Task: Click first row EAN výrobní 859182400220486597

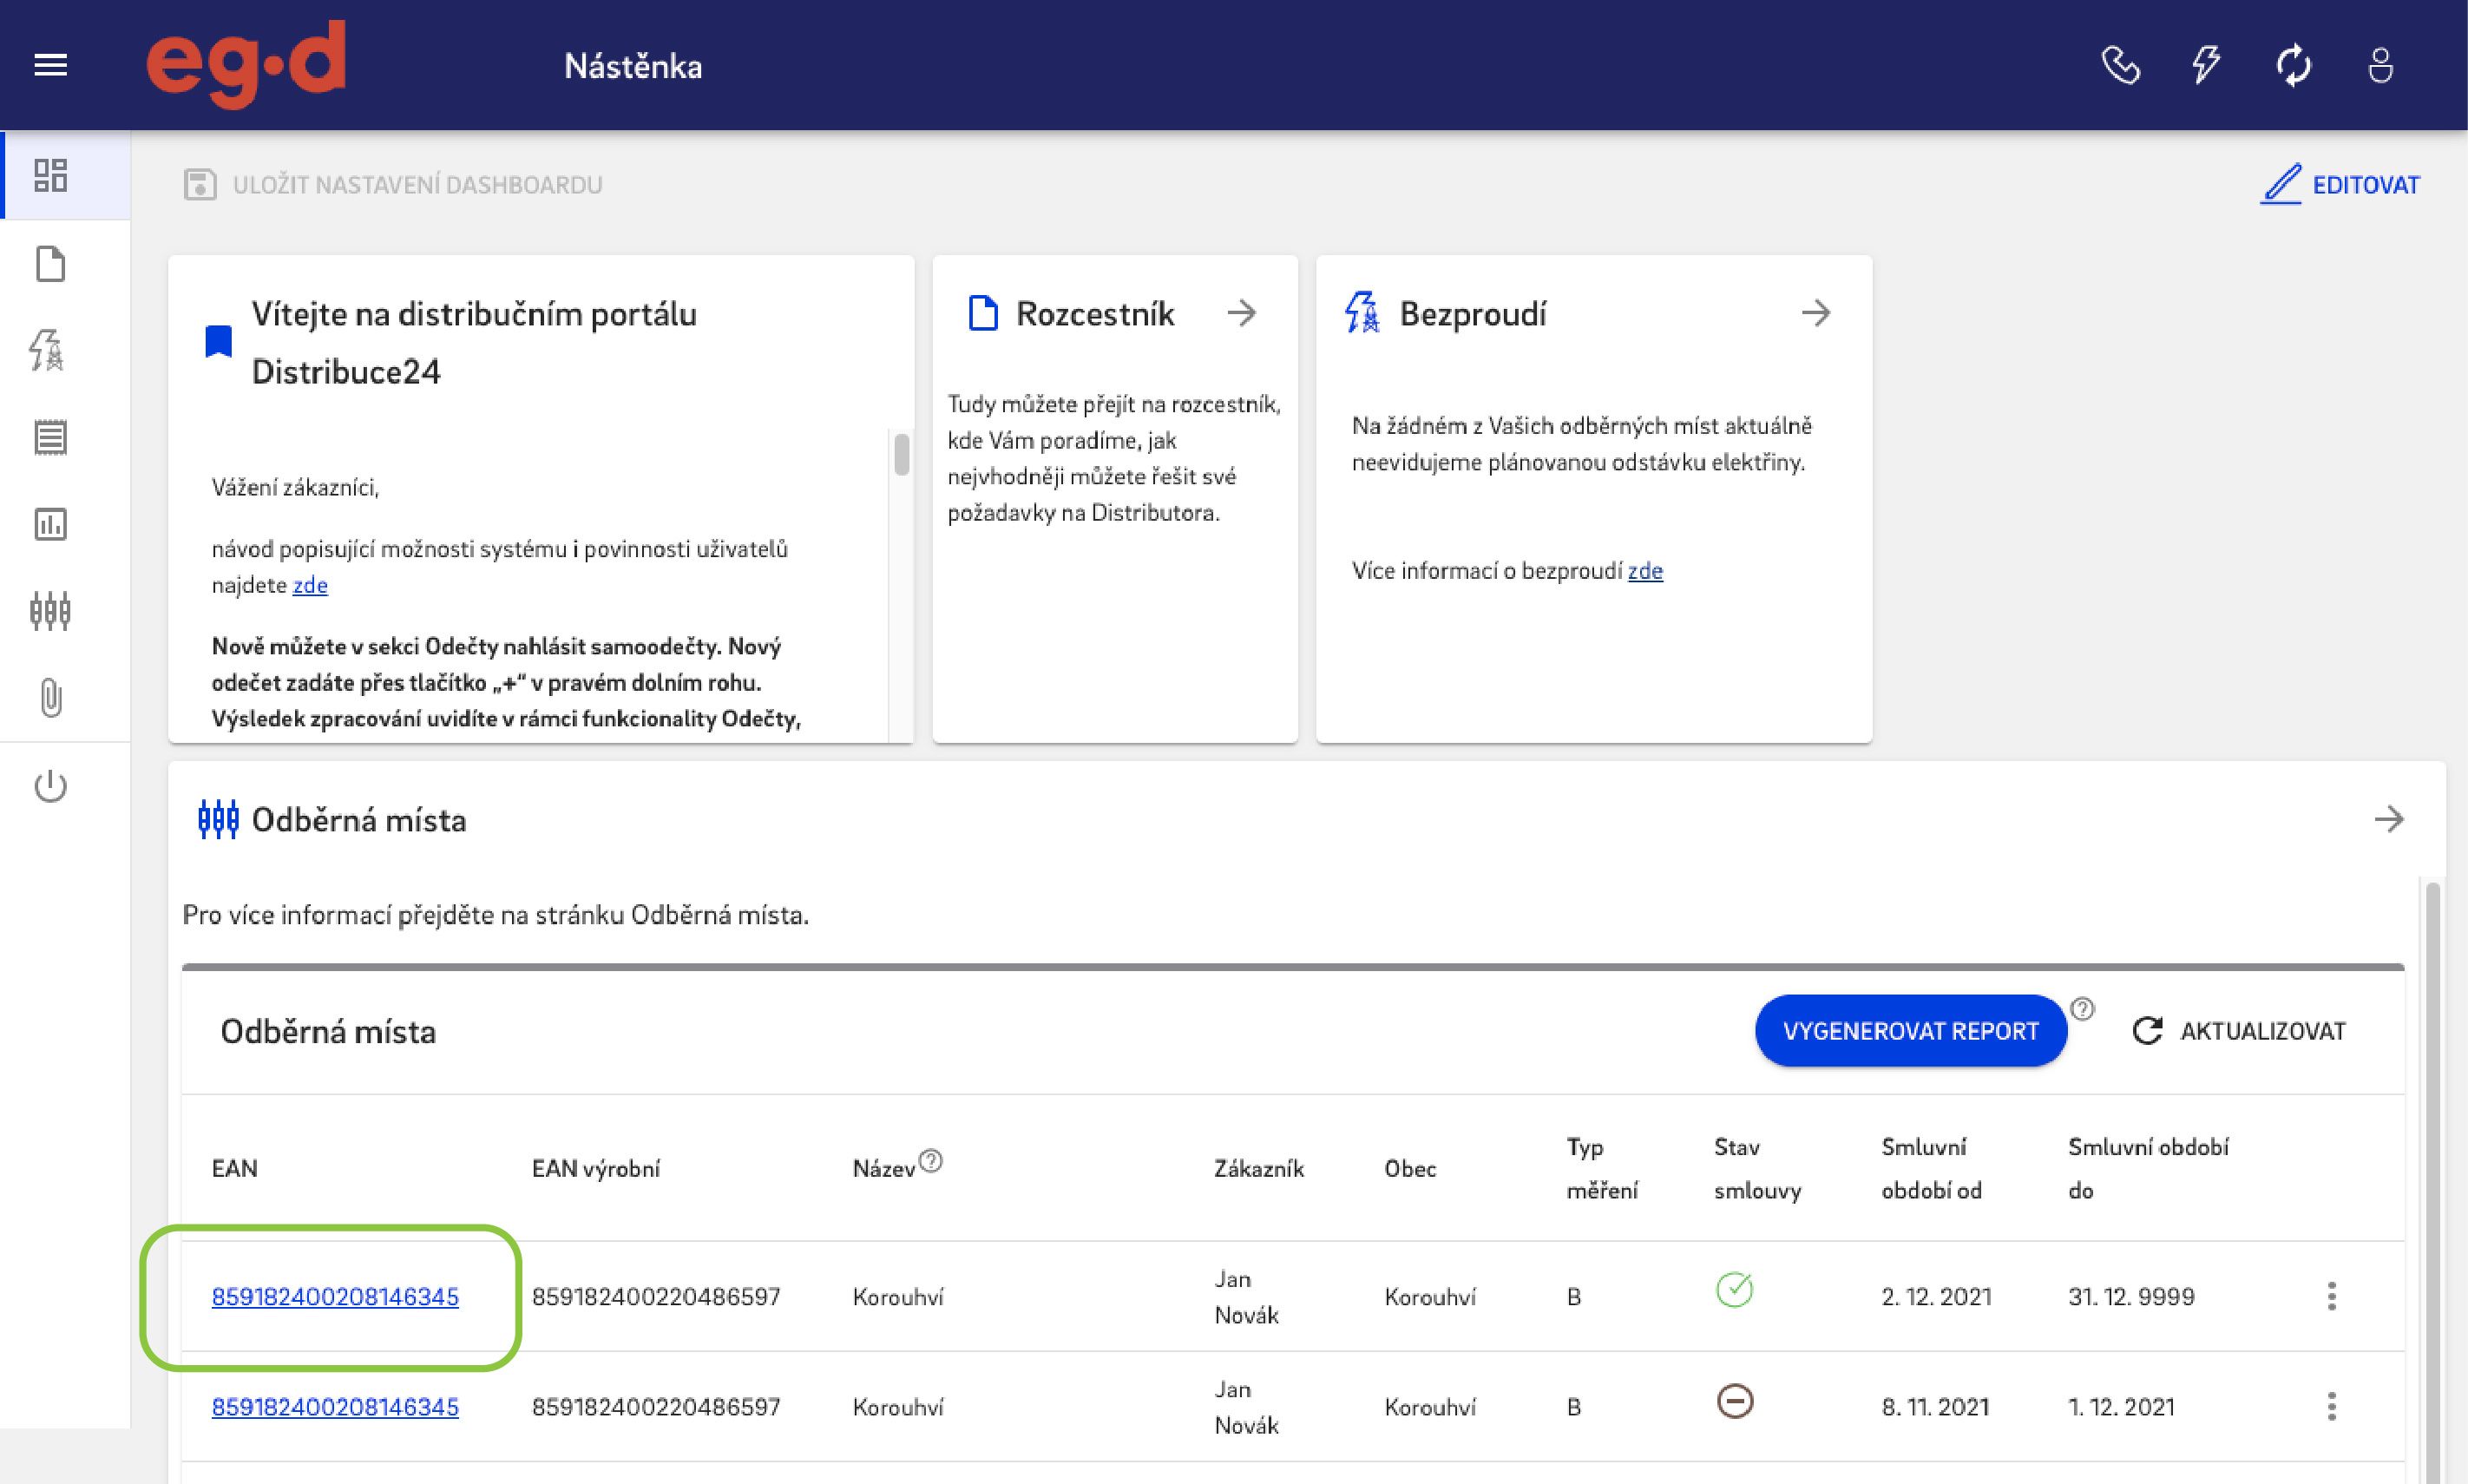Action: pyautogui.click(x=656, y=1297)
